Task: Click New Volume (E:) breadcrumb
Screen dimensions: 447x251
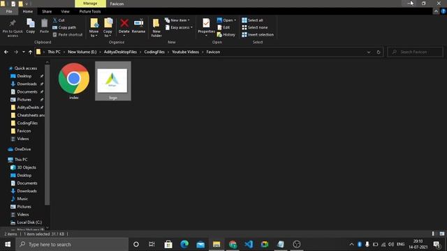Action: [x=82, y=52]
